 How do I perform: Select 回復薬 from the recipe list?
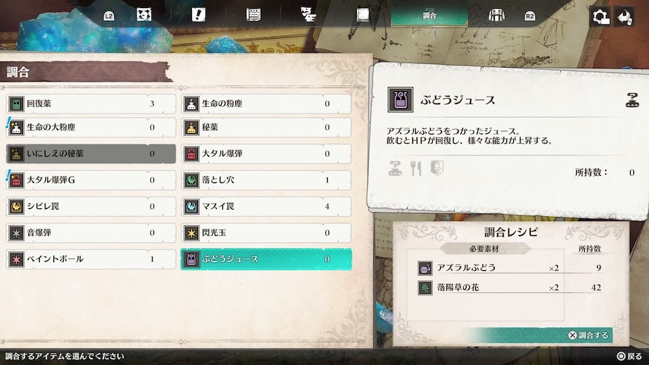(x=91, y=103)
